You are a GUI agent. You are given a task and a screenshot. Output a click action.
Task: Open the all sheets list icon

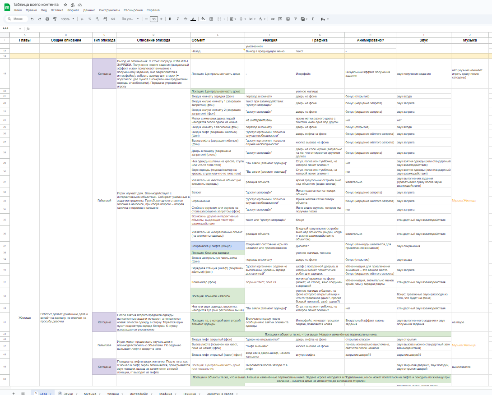click(x=23, y=394)
